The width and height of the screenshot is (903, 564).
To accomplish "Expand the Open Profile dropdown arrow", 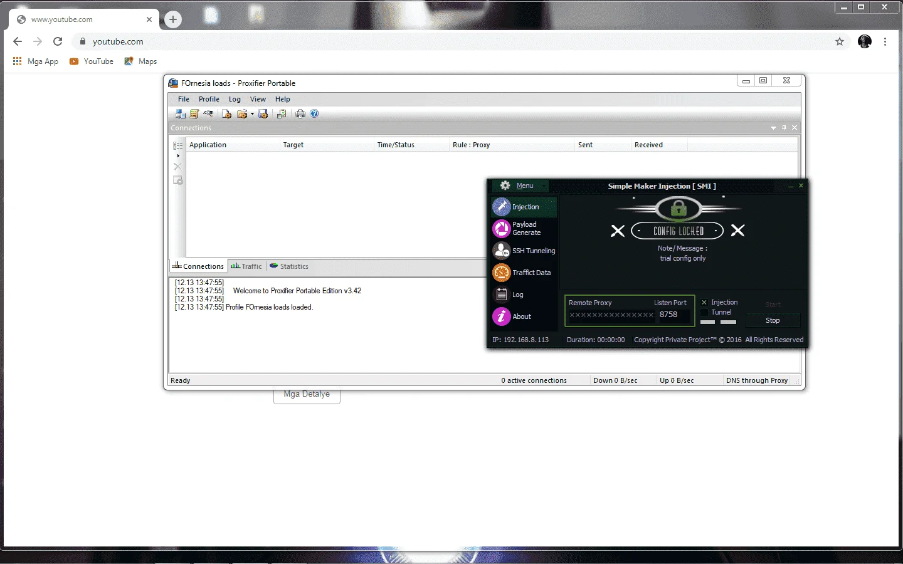I will point(252,114).
